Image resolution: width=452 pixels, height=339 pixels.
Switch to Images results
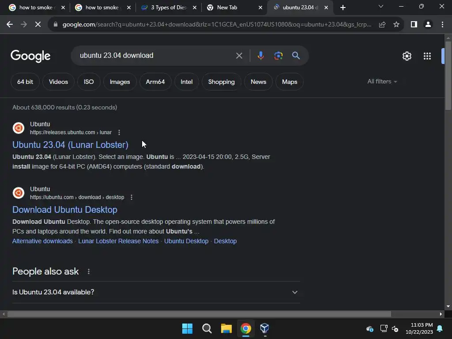point(120,82)
